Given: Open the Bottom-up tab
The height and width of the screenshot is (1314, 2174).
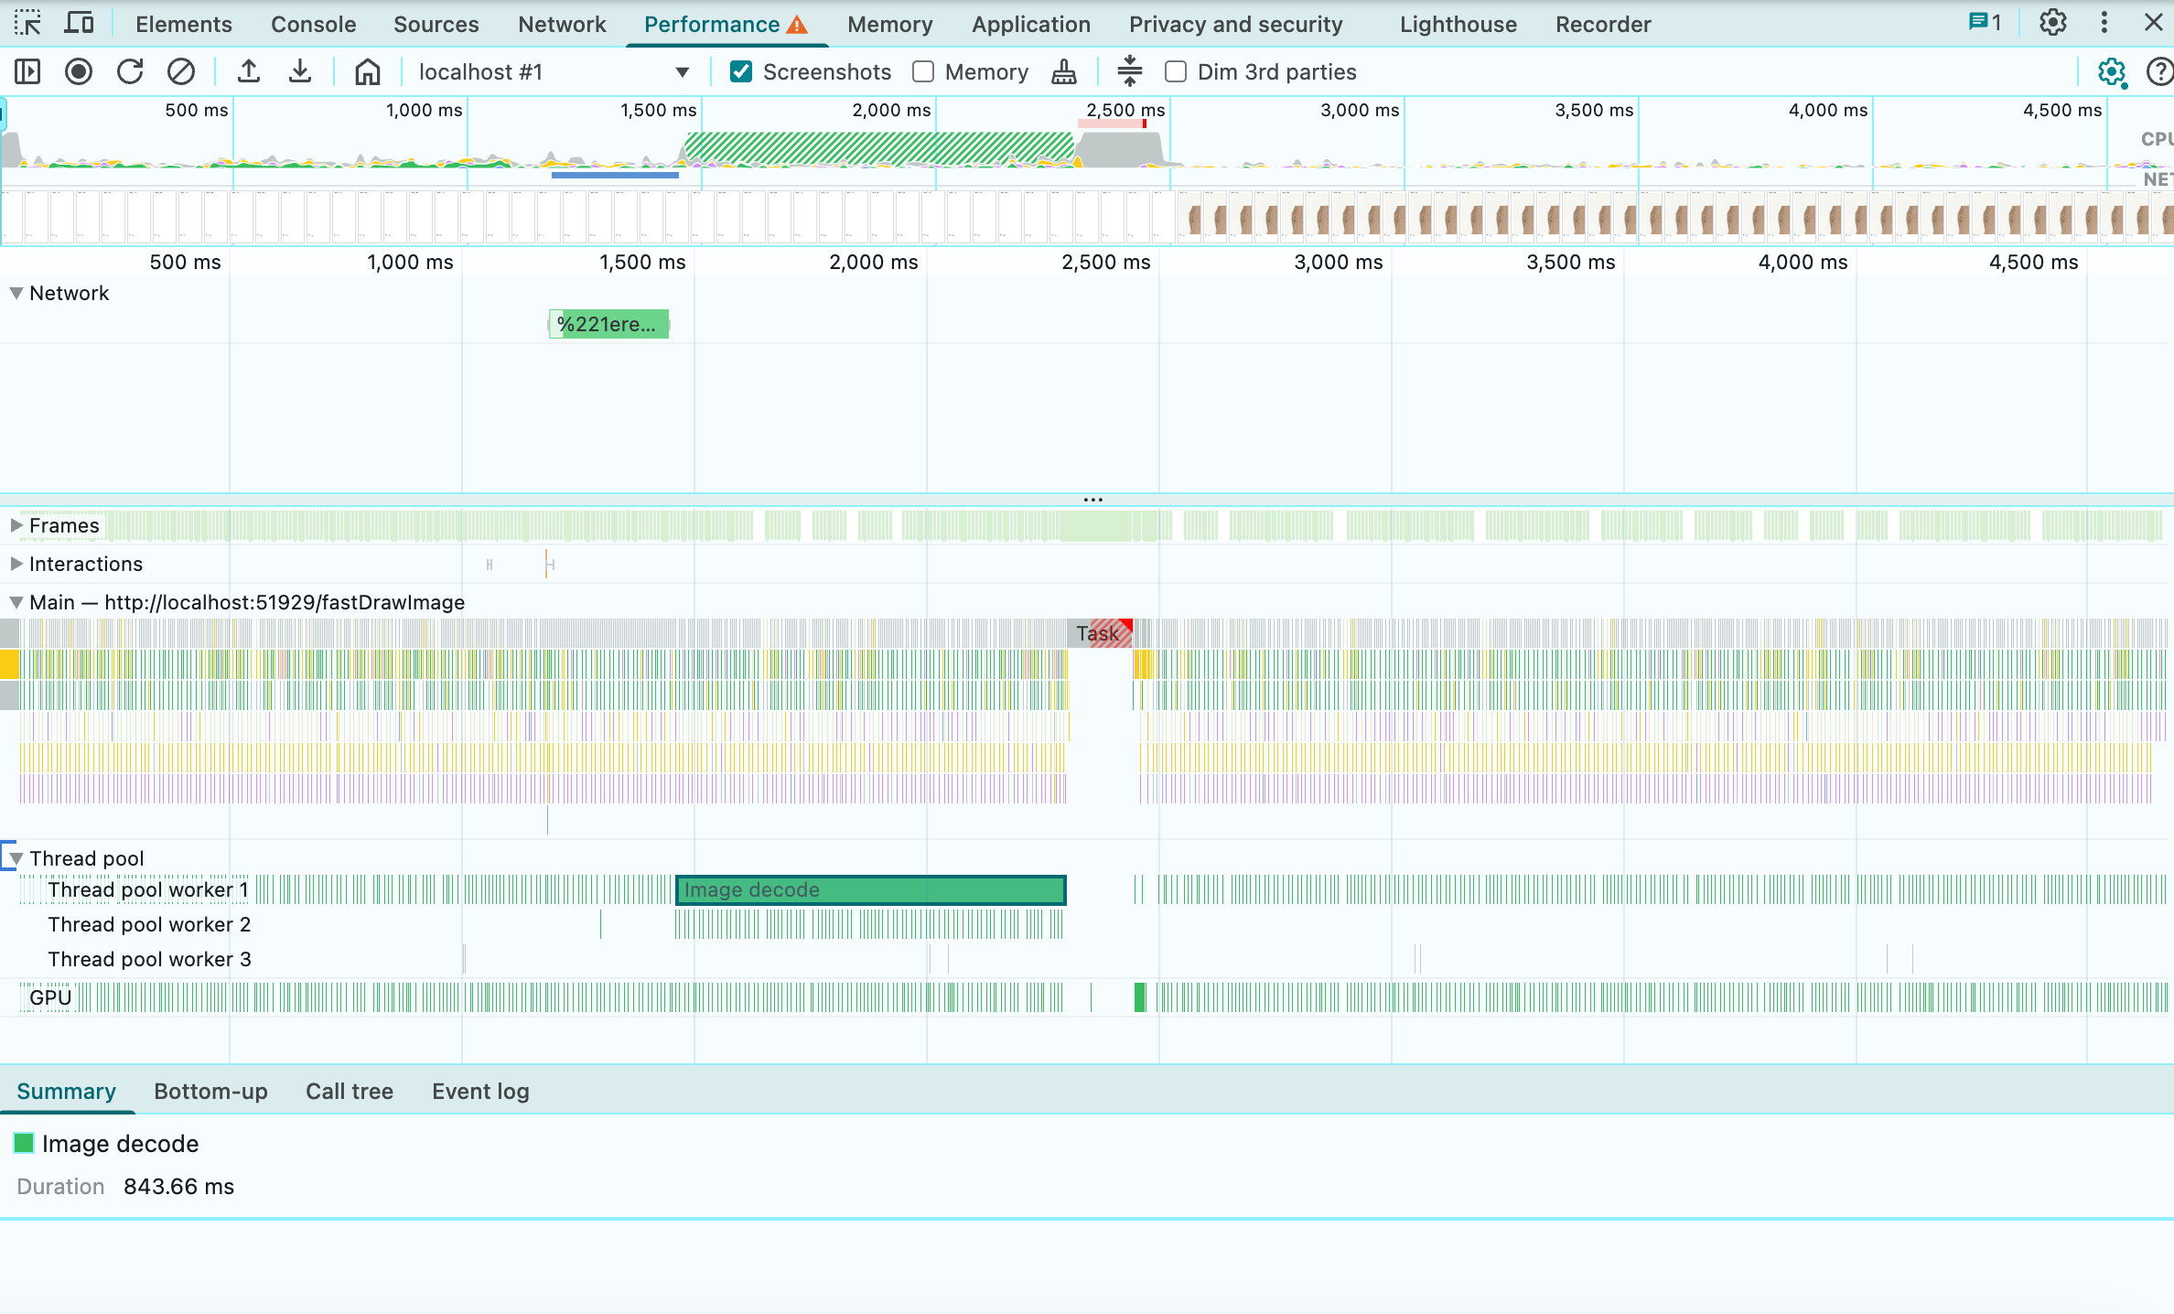Looking at the screenshot, I should pos(210,1091).
